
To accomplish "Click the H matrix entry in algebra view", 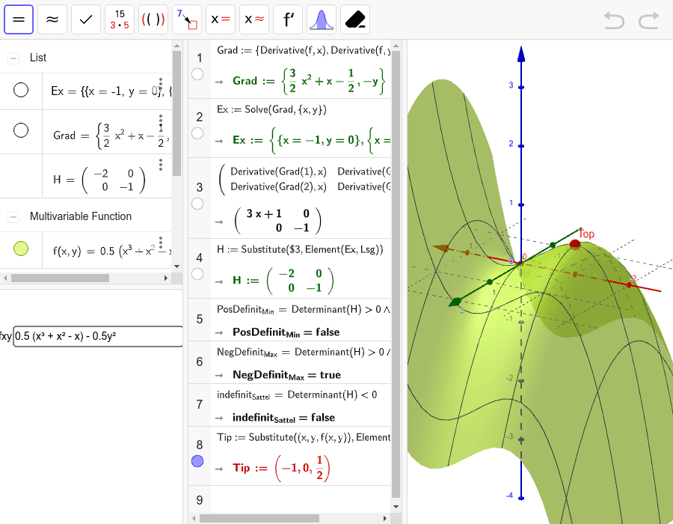I will (x=99, y=180).
